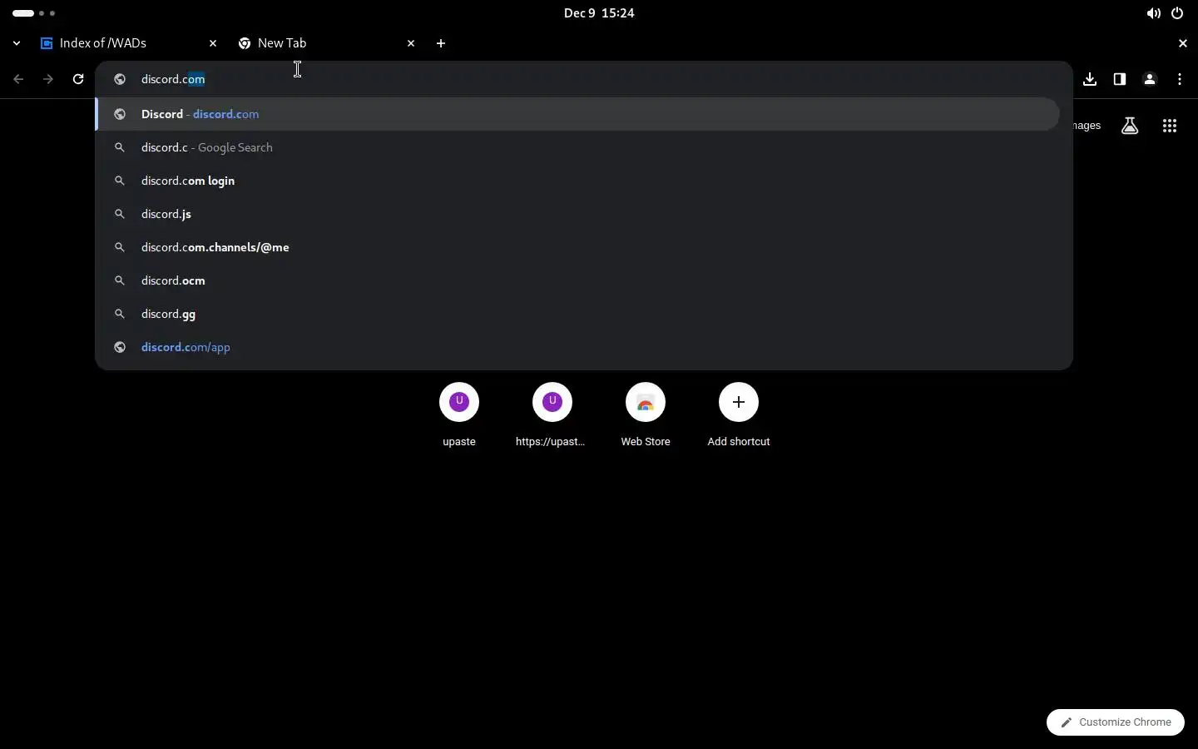Select the Discord - discord.com suggestion

[x=578, y=114]
